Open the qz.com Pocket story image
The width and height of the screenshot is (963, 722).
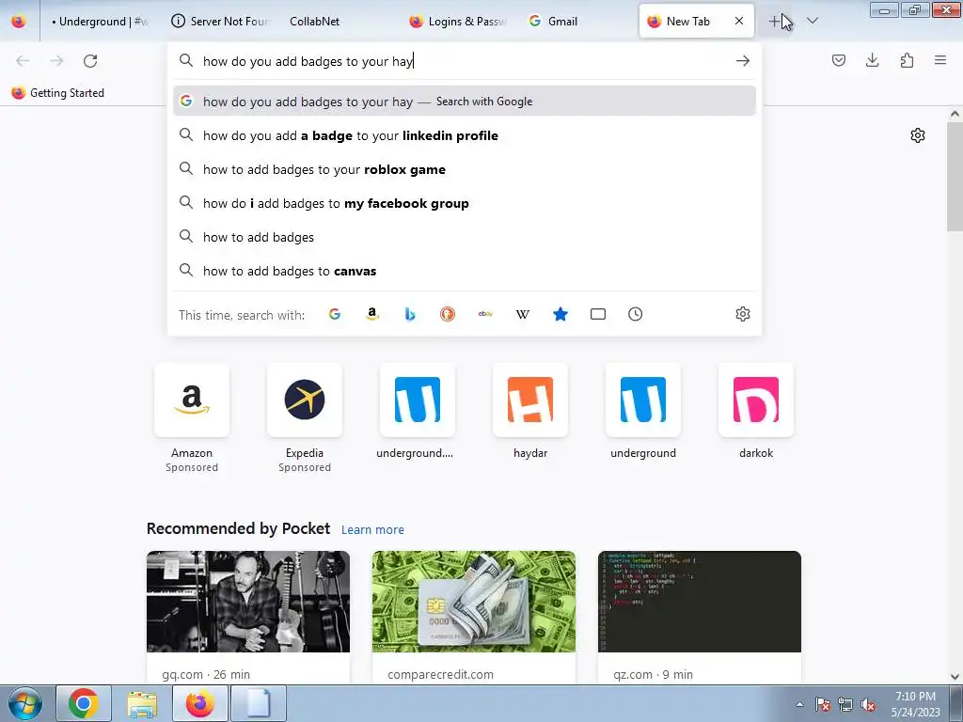tap(700, 602)
